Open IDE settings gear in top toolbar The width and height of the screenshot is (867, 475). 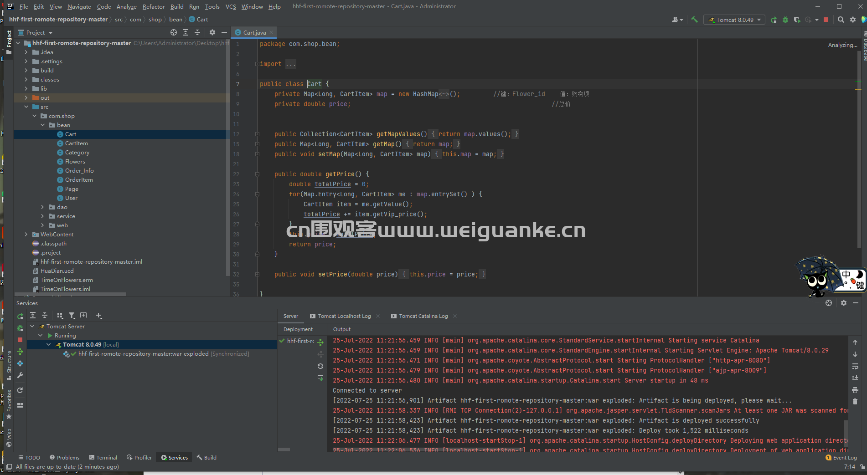click(853, 20)
